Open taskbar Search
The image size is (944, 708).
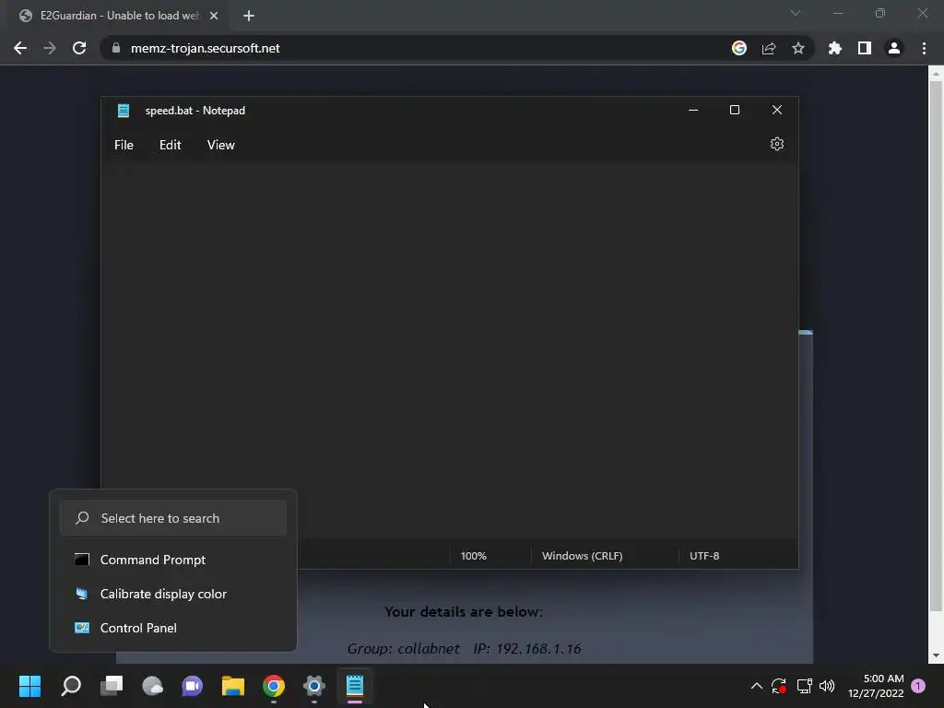pyautogui.click(x=71, y=686)
